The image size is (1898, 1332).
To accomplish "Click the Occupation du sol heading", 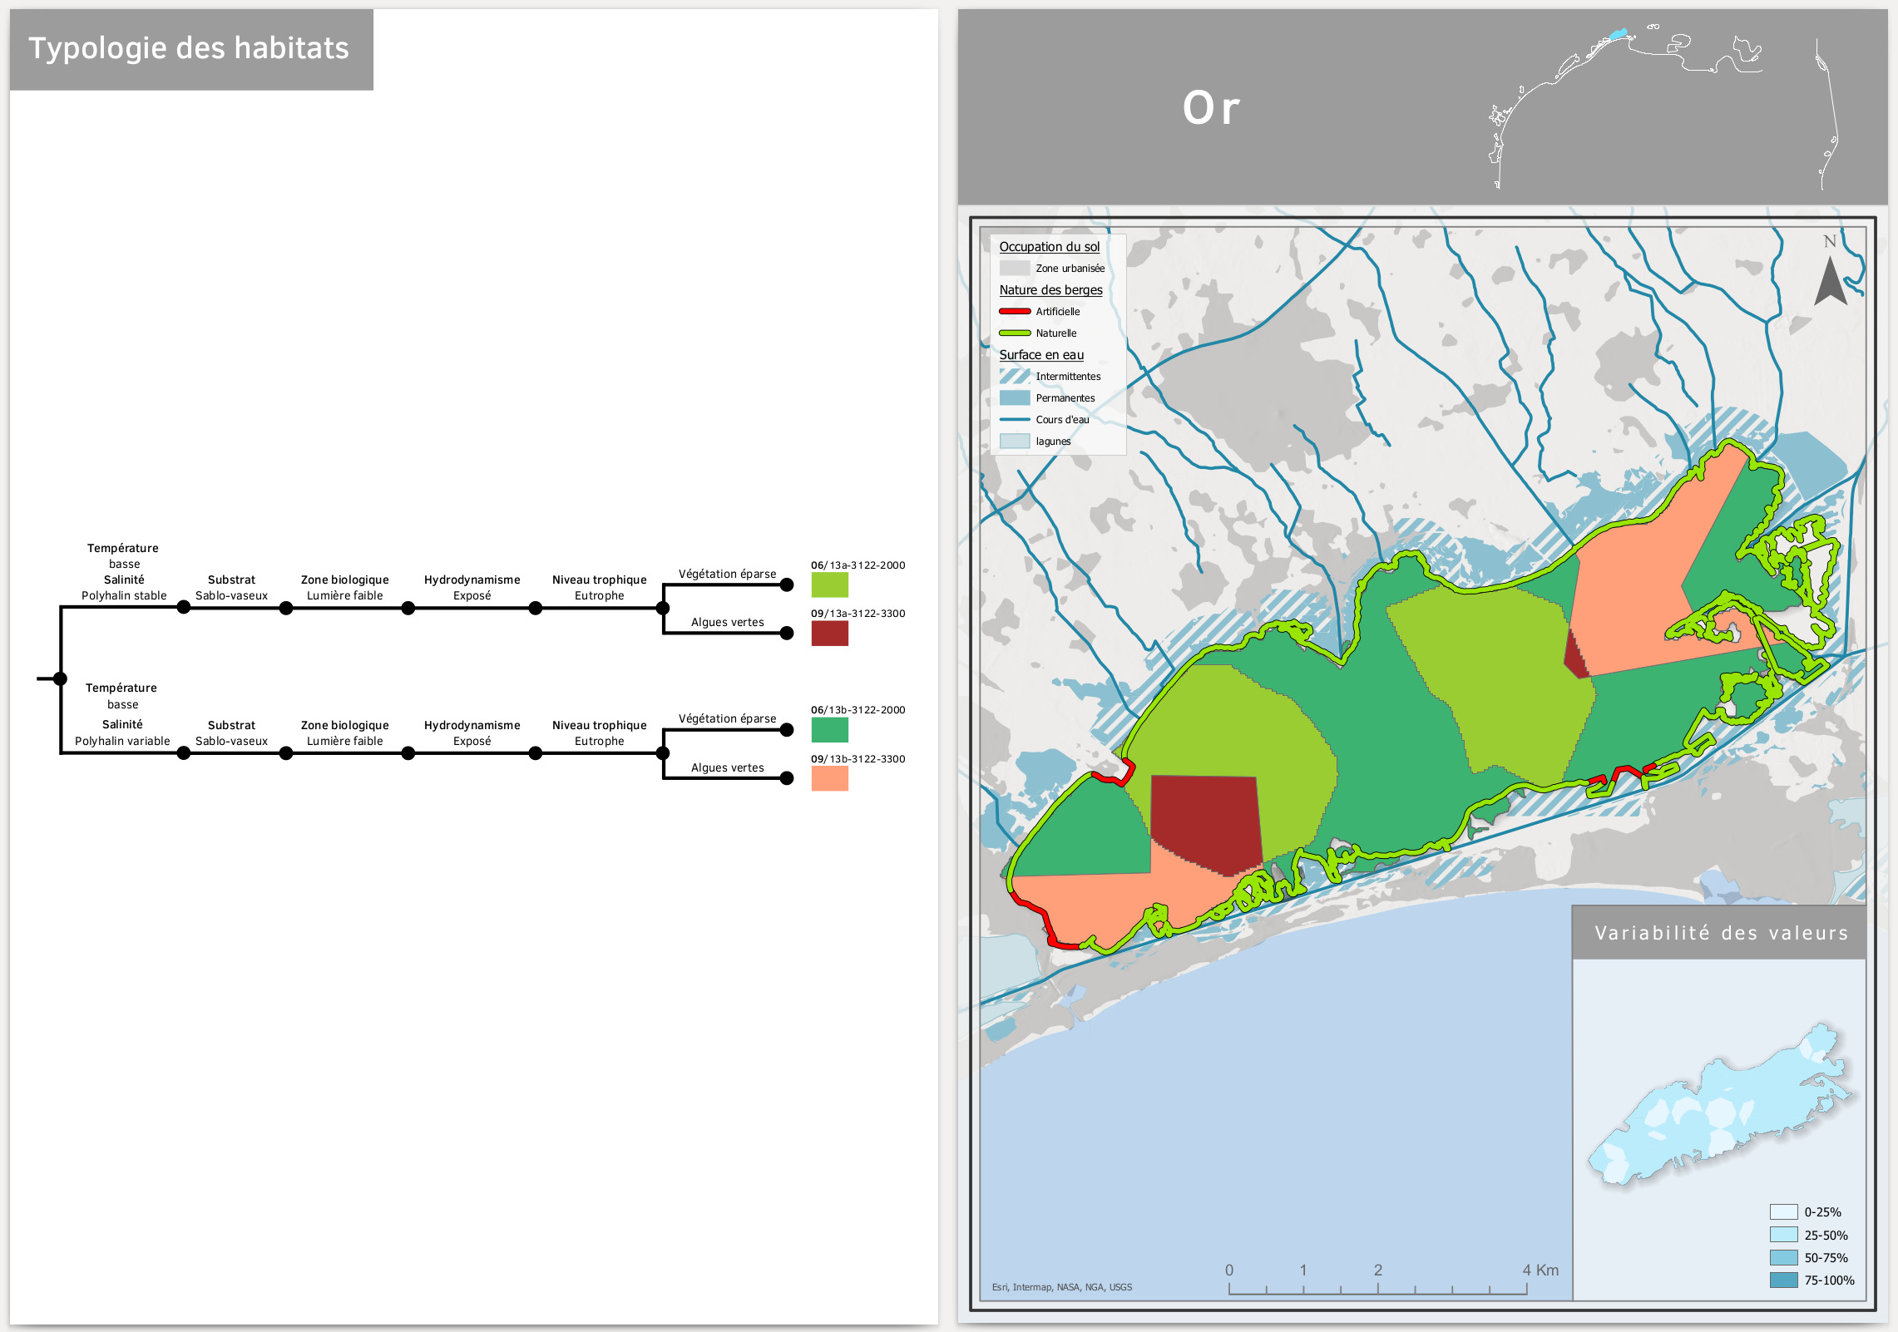I will [1049, 247].
